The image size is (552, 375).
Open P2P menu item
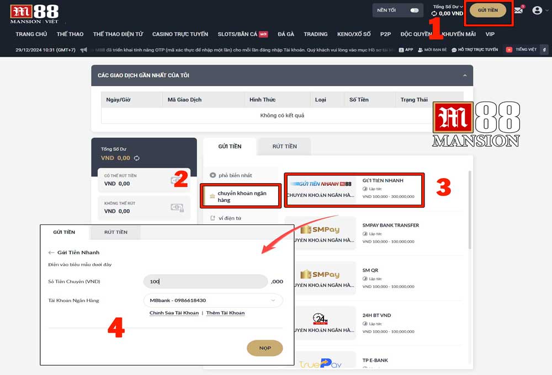click(x=385, y=34)
